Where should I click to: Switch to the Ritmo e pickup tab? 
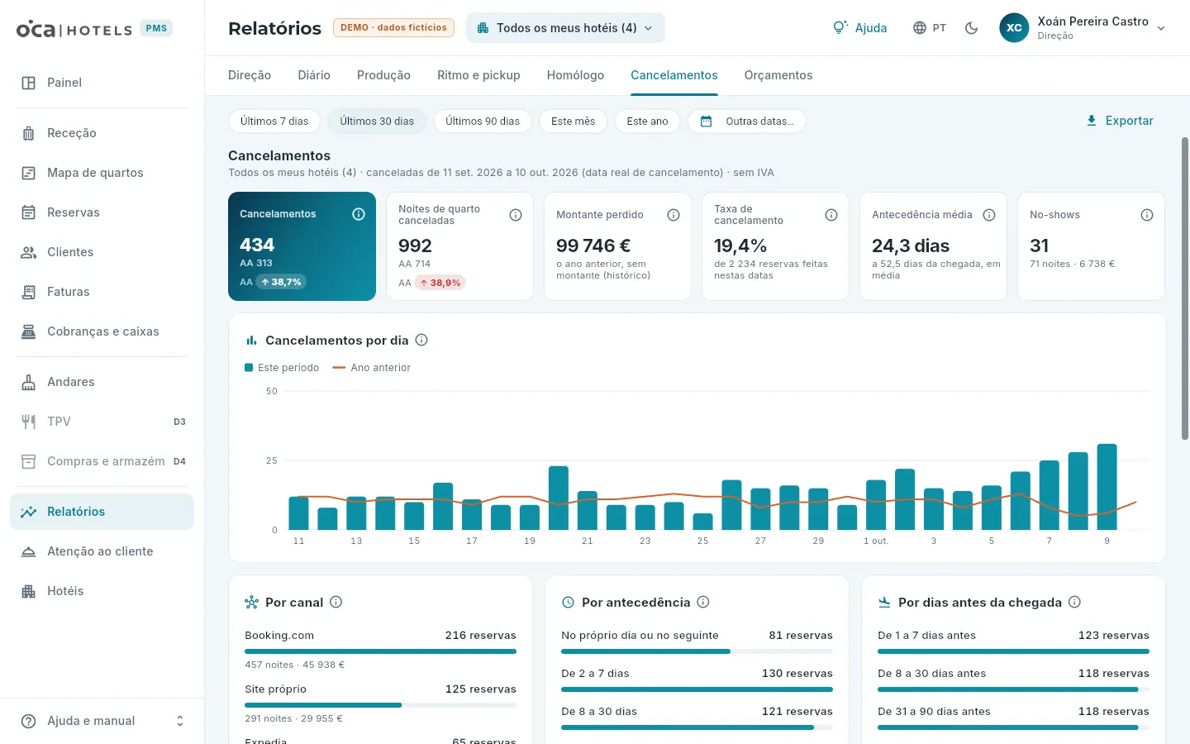coord(478,75)
